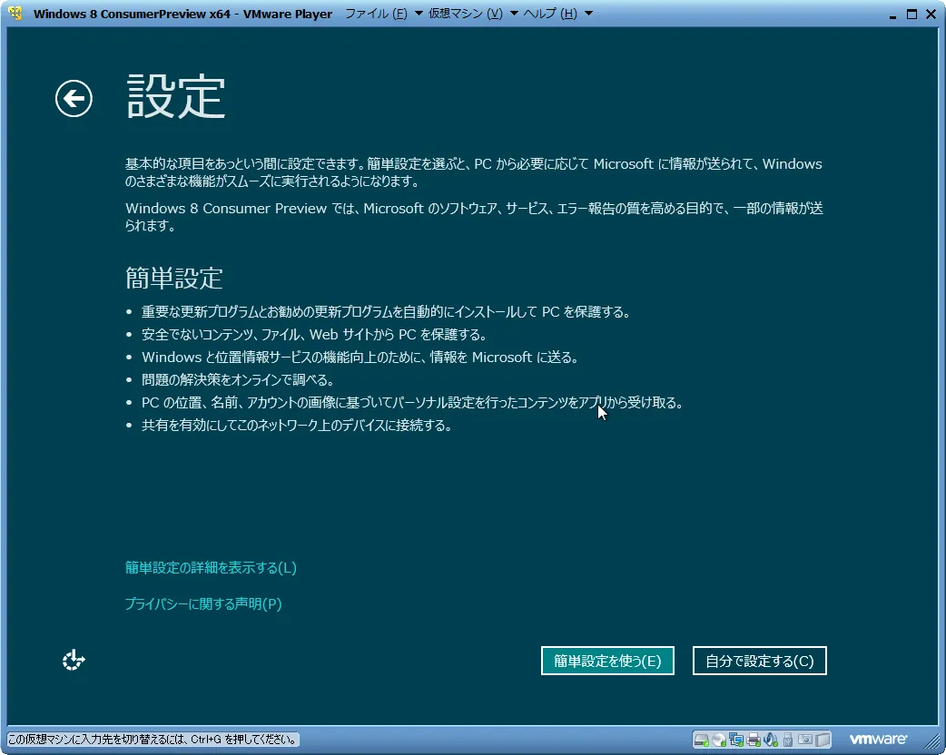Expand the ファイル(F) menu dropdown arrow

click(418, 15)
